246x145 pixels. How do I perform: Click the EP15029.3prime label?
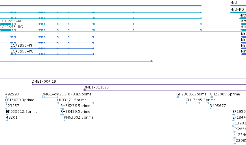click(20, 100)
